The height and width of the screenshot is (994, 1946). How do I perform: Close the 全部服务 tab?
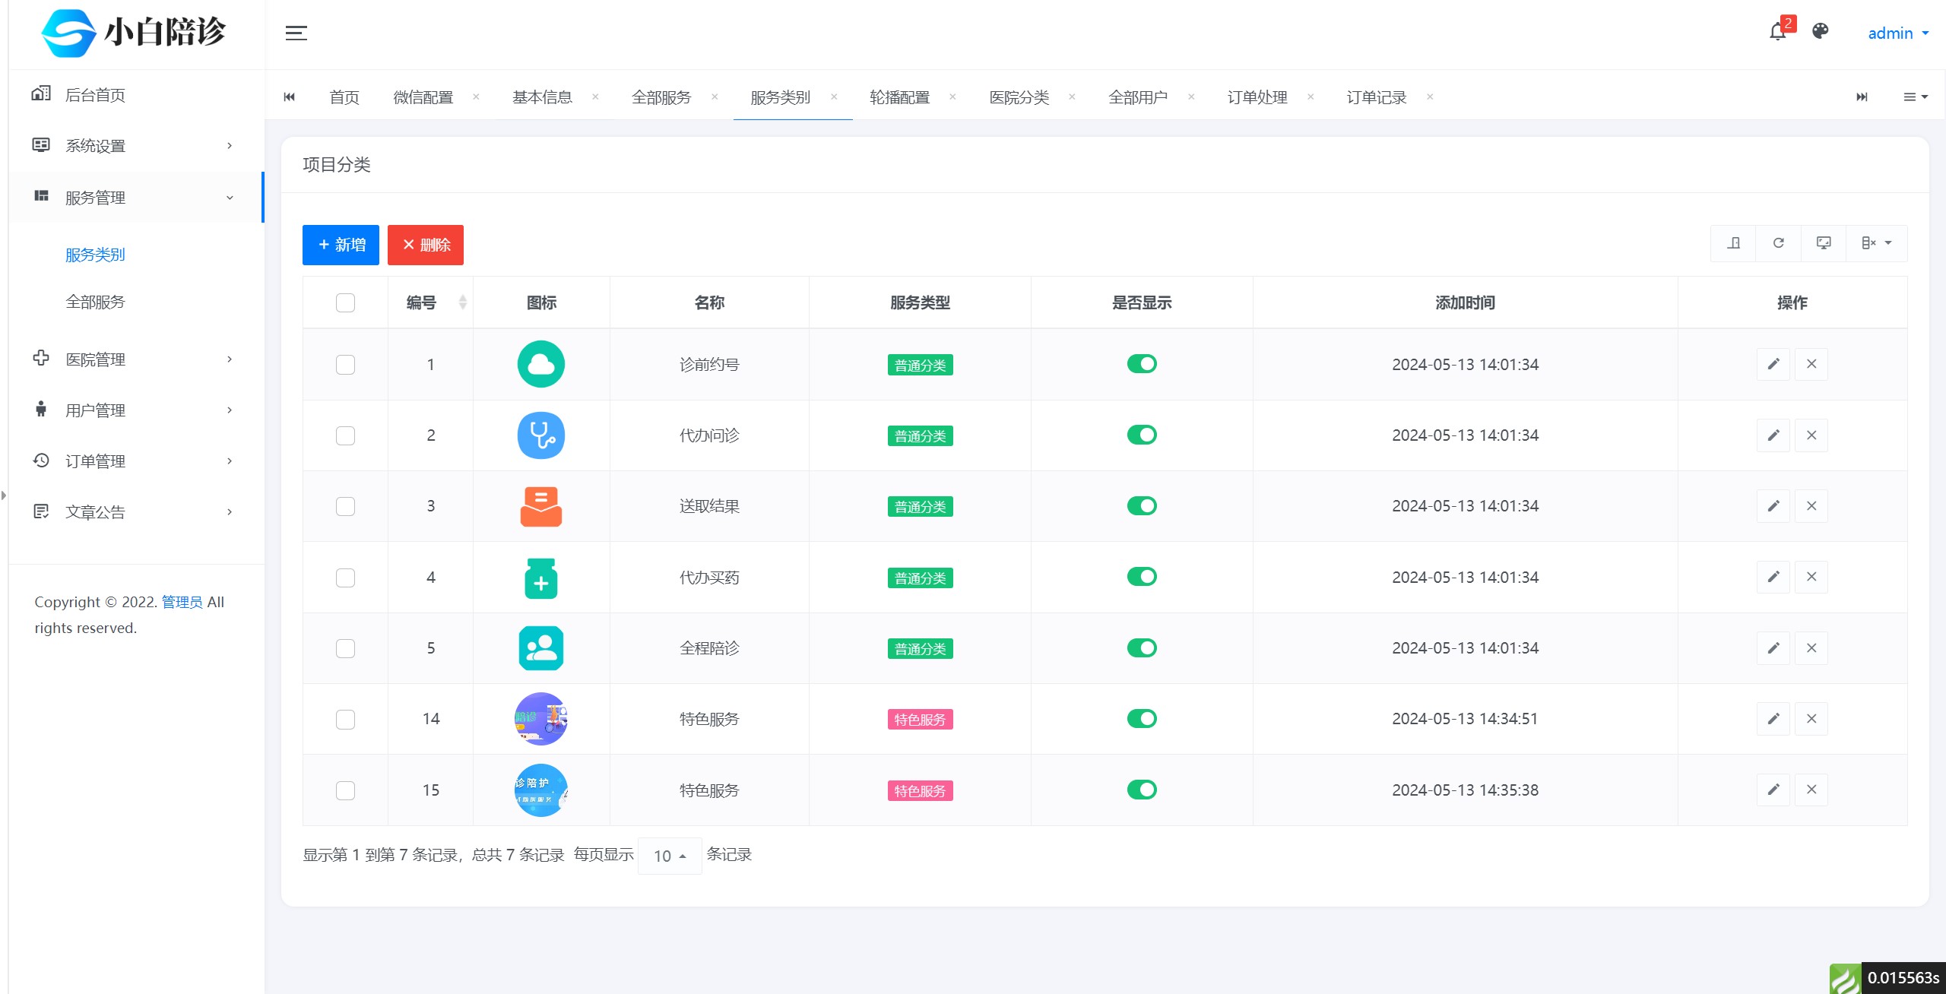click(715, 97)
